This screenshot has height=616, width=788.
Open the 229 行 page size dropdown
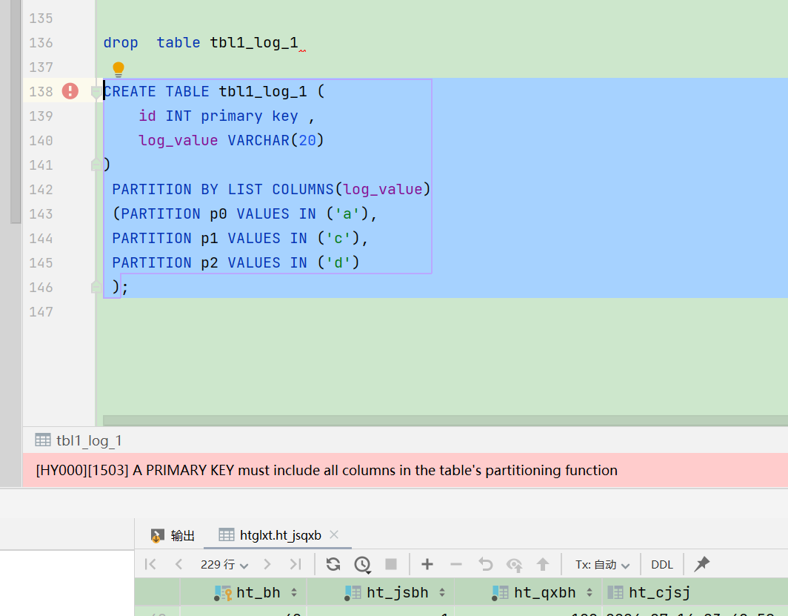coord(224,565)
